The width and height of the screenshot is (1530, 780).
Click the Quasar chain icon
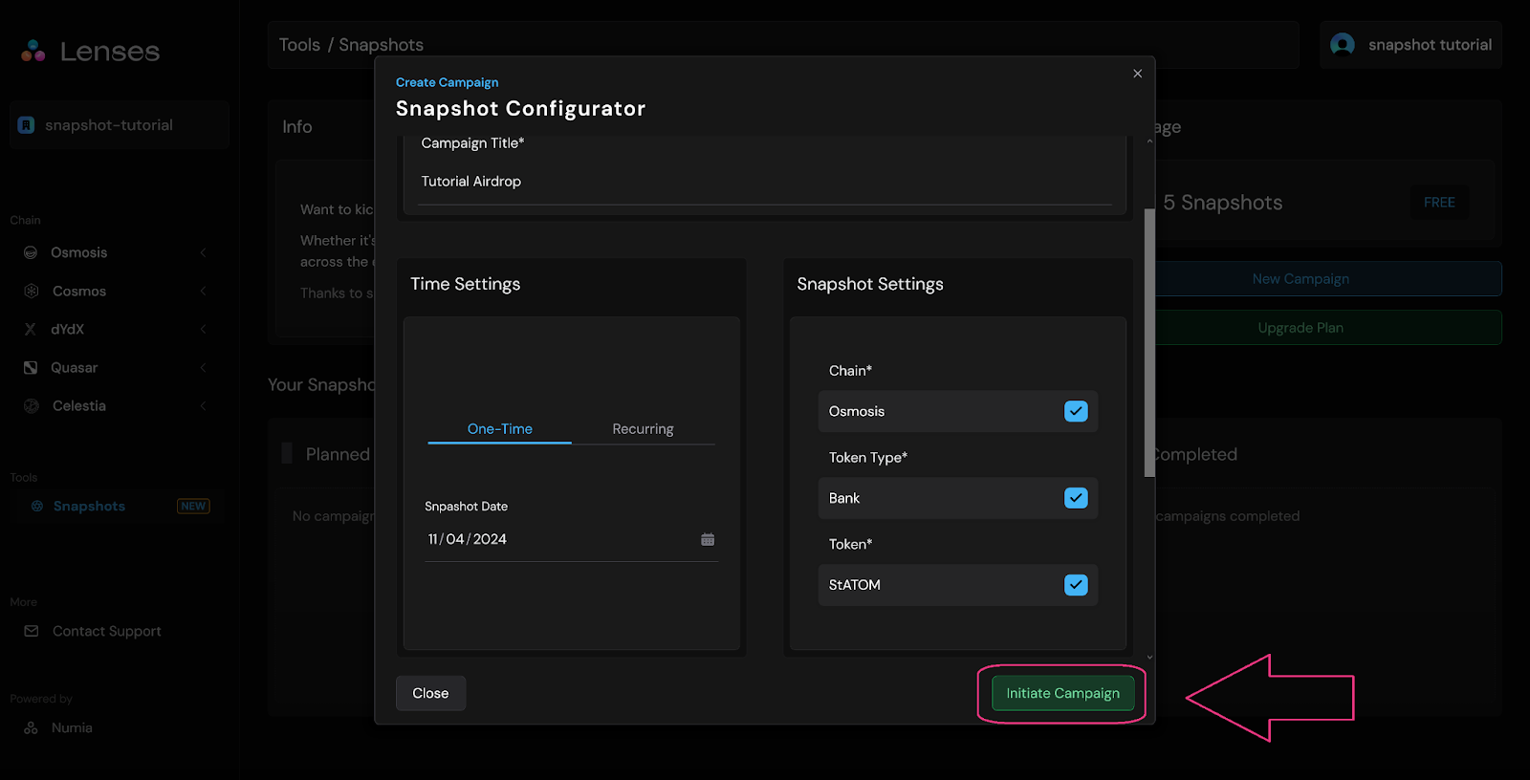tap(31, 367)
